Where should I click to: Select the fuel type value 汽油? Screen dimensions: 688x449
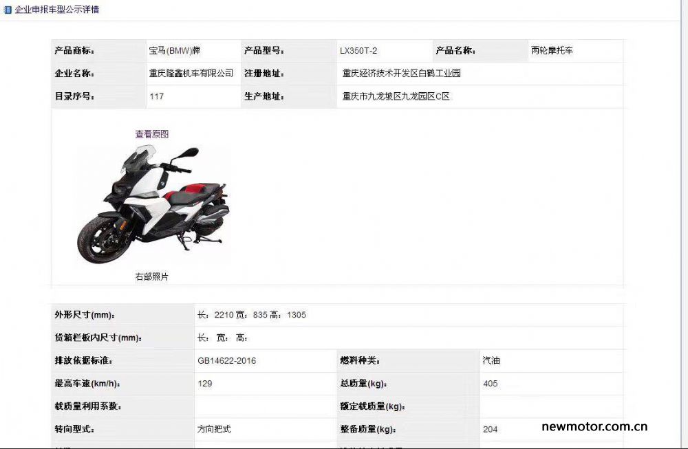point(491,360)
